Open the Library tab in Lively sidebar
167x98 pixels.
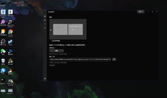point(45,16)
